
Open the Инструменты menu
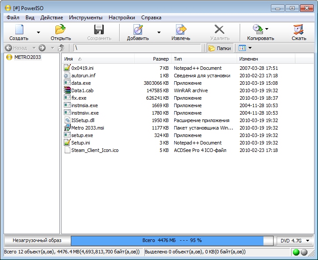pyautogui.click(x=86, y=18)
